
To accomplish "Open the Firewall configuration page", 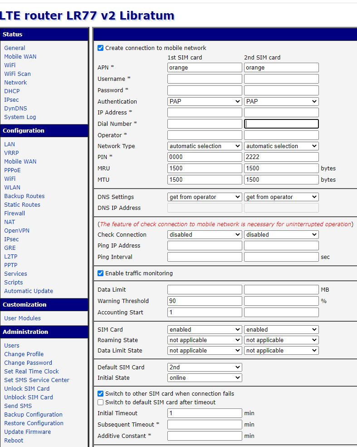I will point(15,213).
